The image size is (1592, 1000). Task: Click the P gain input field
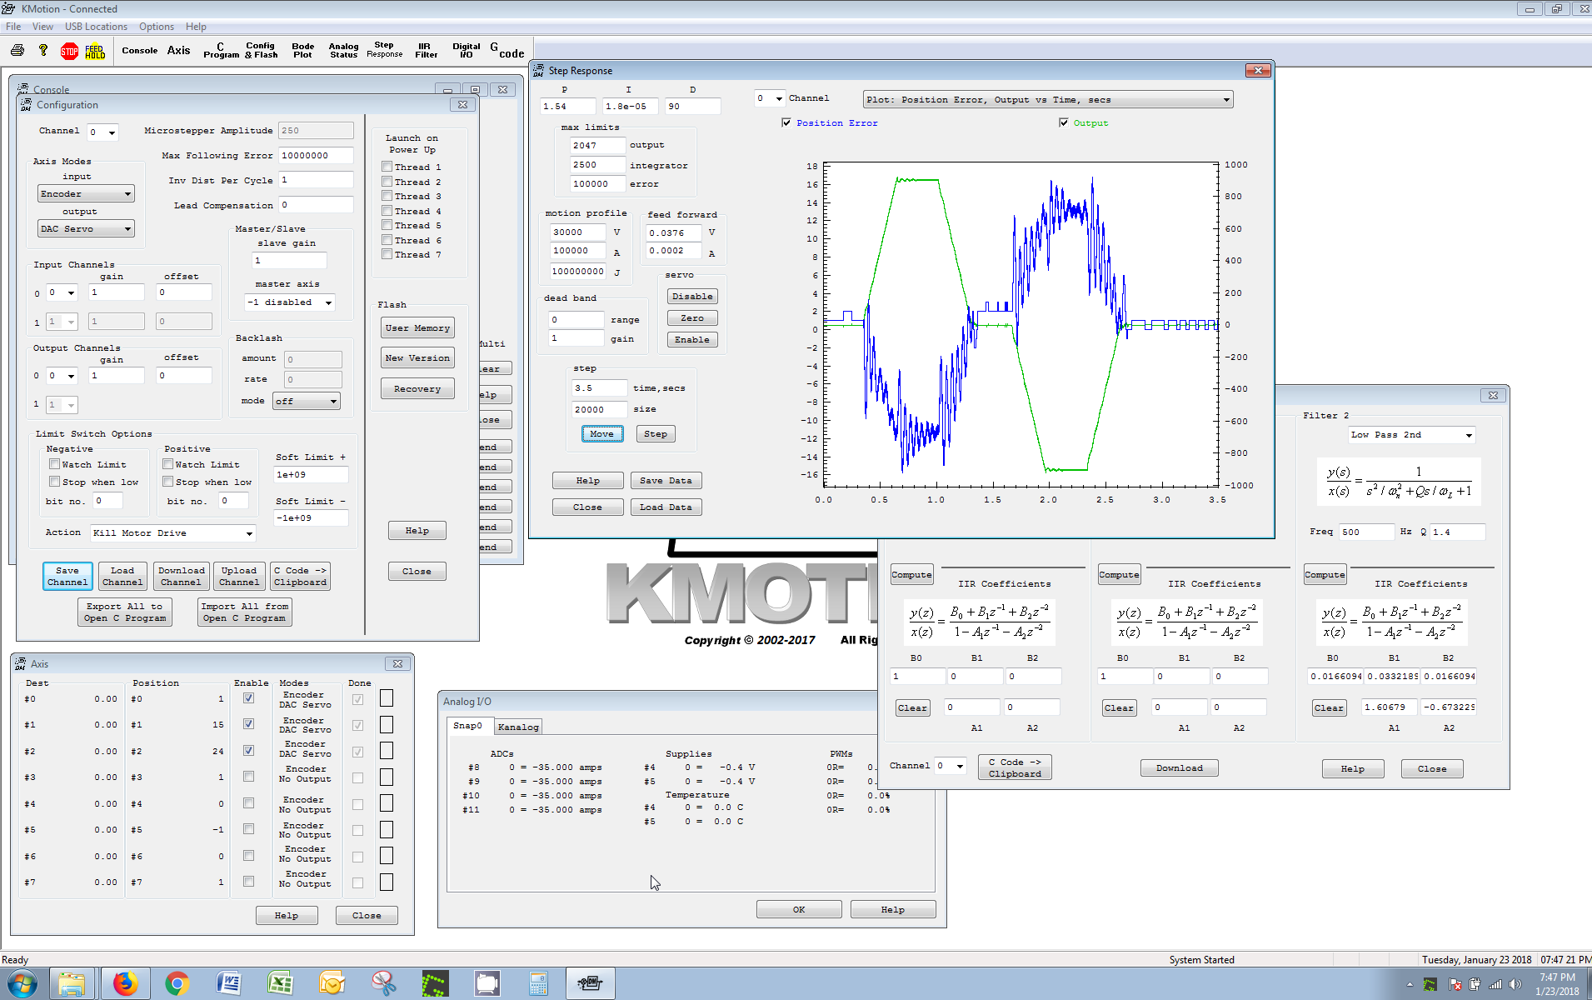point(566,107)
